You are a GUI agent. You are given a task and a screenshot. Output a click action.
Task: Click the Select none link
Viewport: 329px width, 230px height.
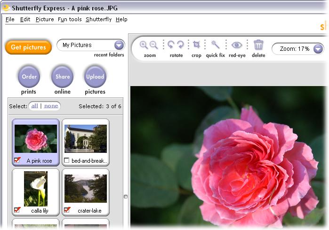pos(51,106)
